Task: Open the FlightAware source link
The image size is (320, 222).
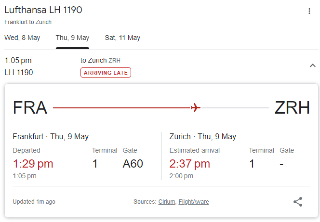Action: [x=194, y=202]
